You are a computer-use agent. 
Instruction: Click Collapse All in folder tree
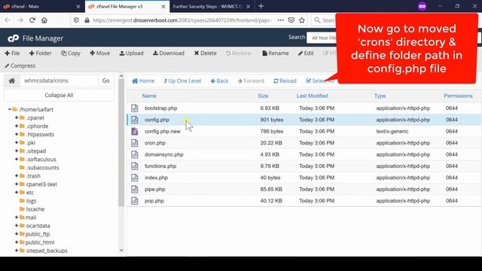pos(59,96)
